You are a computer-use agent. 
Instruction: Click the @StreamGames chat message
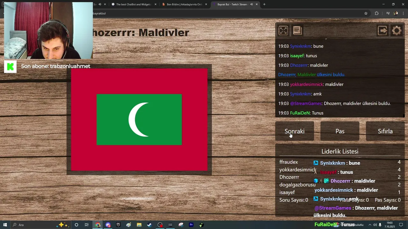click(x=334, y=103)
